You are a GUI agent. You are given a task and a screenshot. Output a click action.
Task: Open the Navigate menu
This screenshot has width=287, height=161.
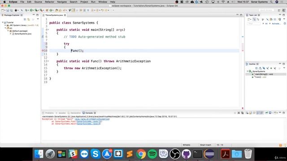pos(62,2)
